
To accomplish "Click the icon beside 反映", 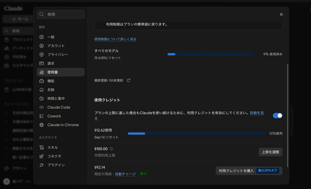I will 41,90.
